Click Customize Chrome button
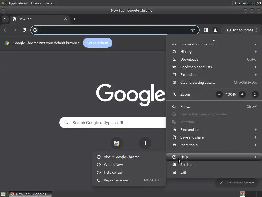The image size is (262, 197). click(237, 182)
